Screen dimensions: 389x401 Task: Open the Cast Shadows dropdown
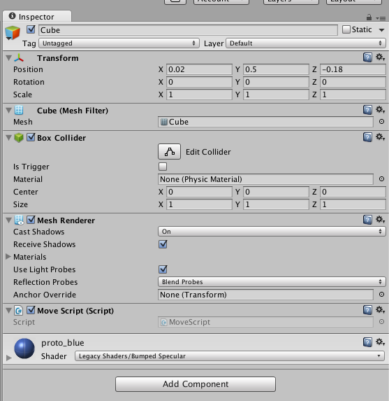(272, 232)
